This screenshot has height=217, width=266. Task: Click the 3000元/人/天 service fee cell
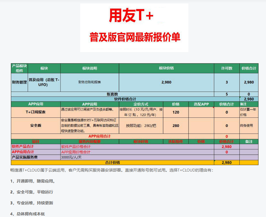tap(137, 157)
